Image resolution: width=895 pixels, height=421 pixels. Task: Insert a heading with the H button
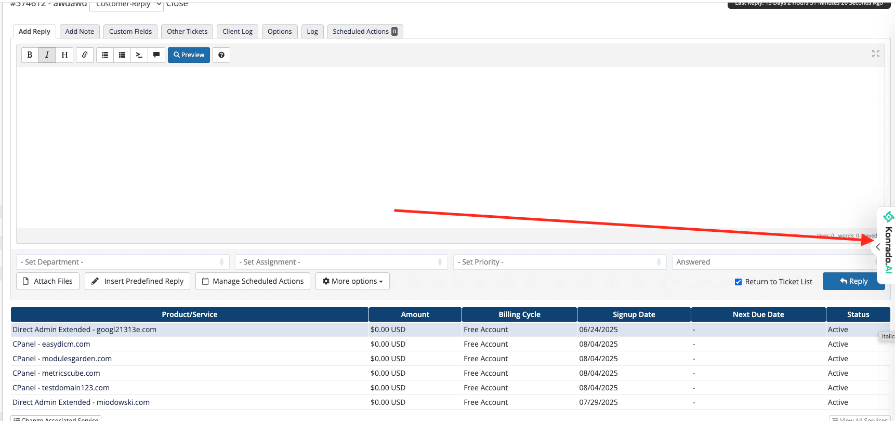click(x=64, y=55)
